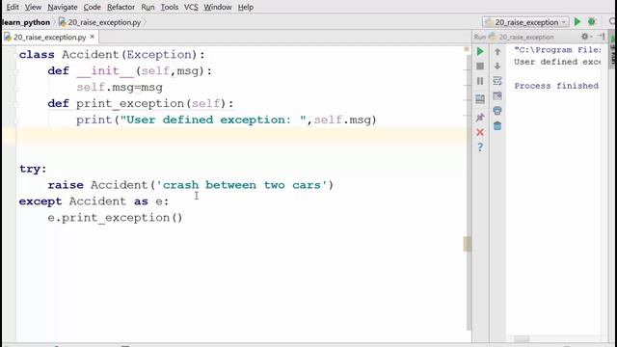Open help with the question mark icon
617x347 pixels.
(480, 147)
